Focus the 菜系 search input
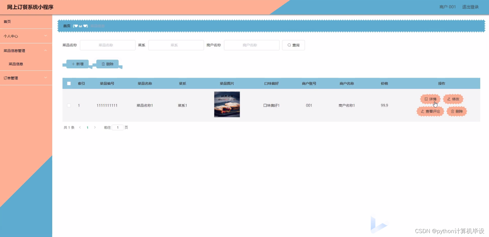This screenshot has width=489, height=237. coord(176,45)
